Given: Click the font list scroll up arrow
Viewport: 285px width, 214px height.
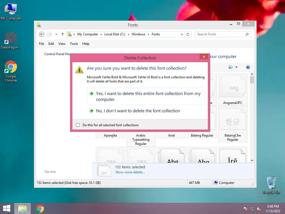Looking at the screenshot, I should pos(252,74).
